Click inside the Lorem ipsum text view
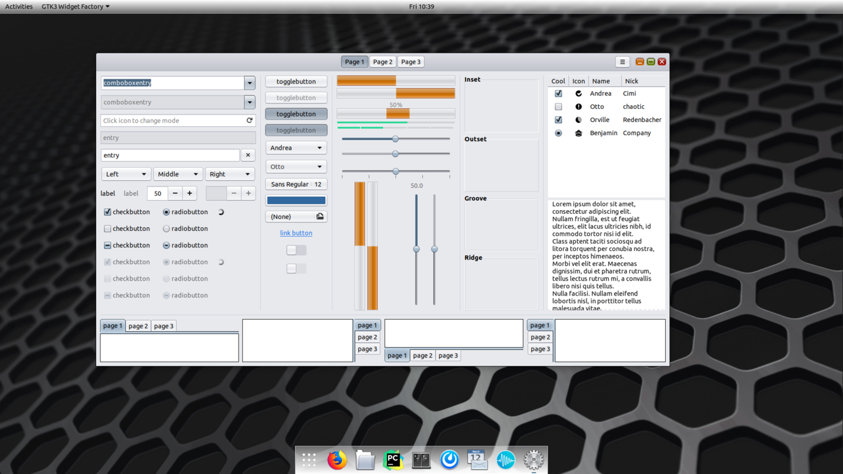Screen dimensions: 843x474 (606, 255)
